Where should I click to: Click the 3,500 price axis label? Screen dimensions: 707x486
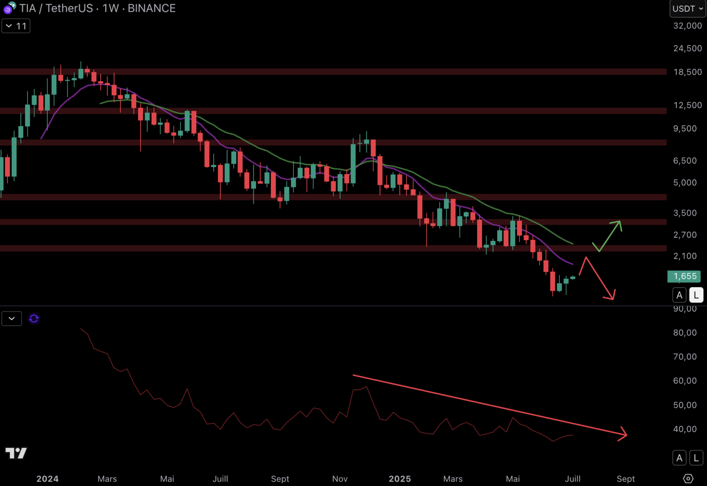pyautogui.click(x=685, y=213)
